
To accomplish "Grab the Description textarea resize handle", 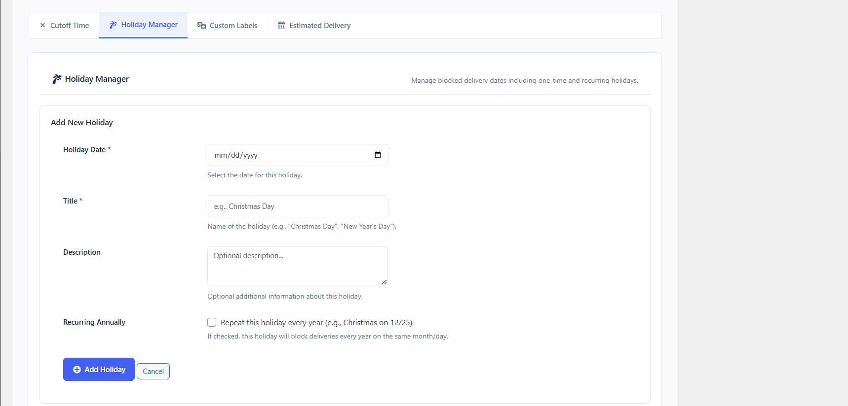I will pos(384,282).
